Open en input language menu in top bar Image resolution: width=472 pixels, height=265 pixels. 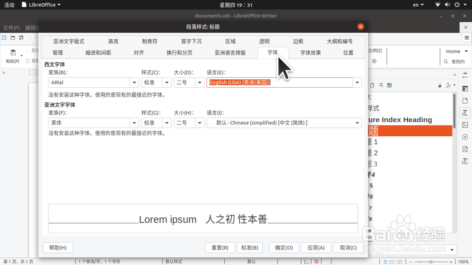[418, 5]
